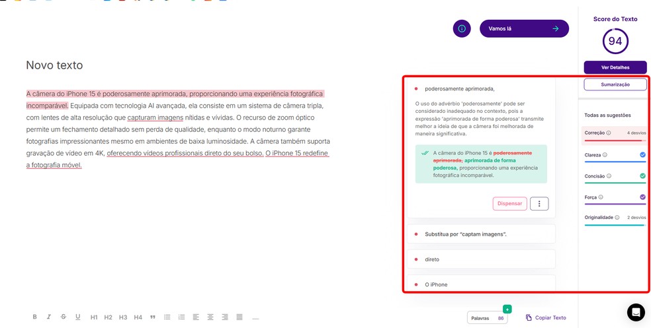Viewport: 651px width, 328px height.
Task: Select the Originalidade suggestions category
Action: [615, 219]
